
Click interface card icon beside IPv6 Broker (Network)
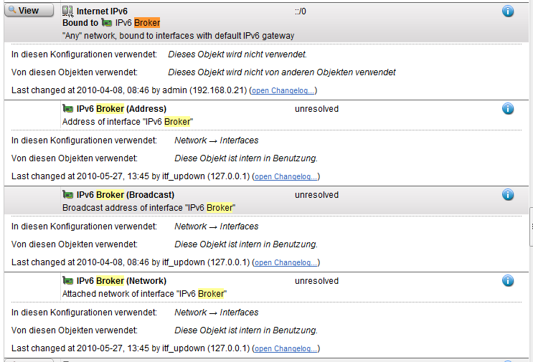(68, 281)
